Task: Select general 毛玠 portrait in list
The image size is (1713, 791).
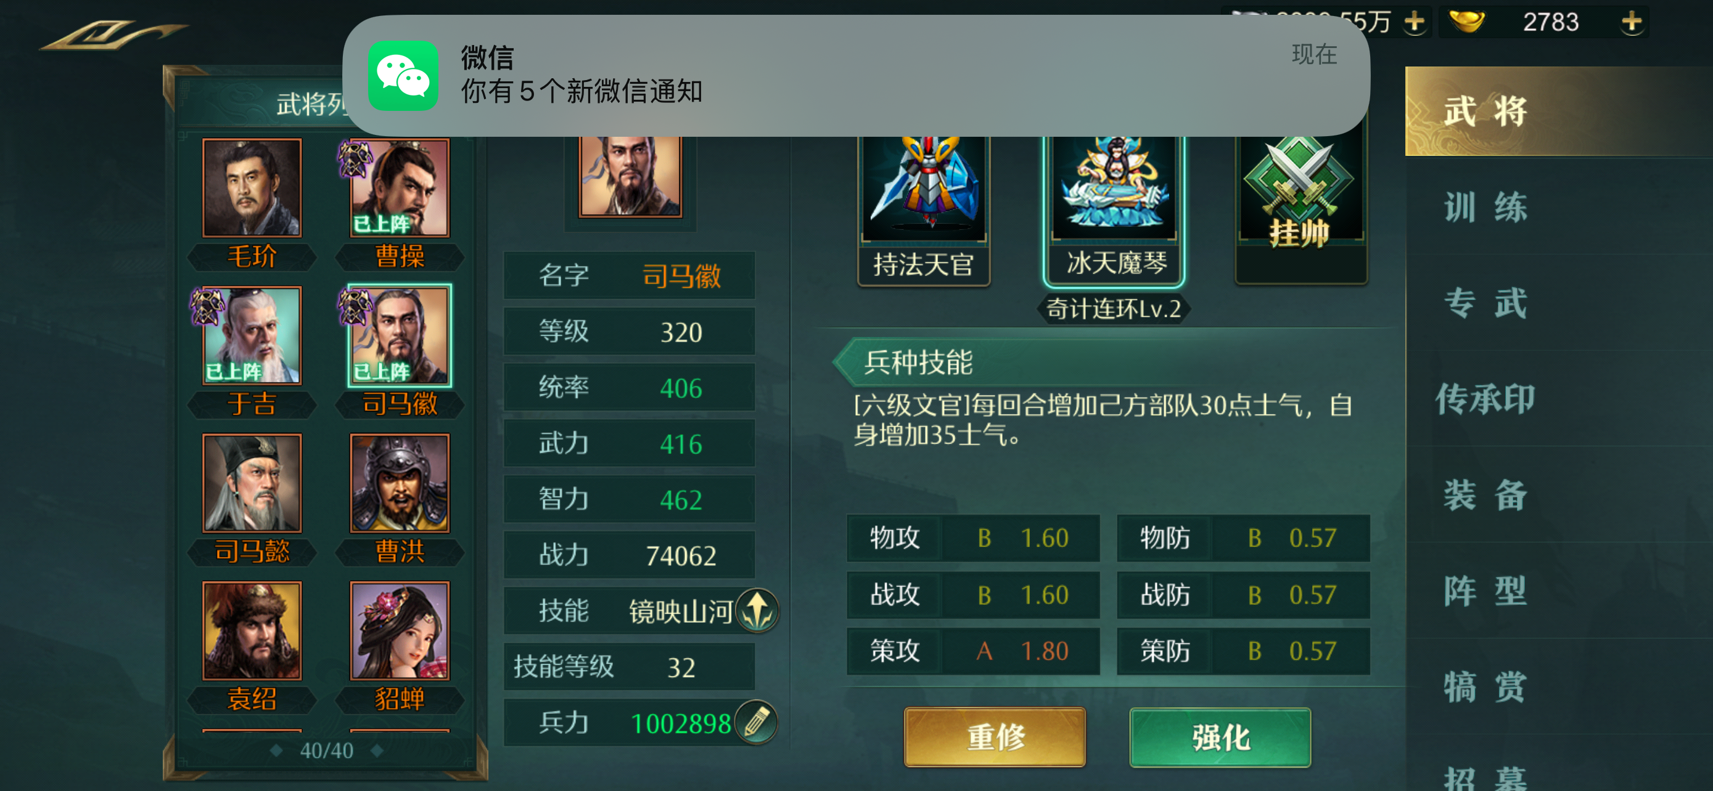Action: 252,188
